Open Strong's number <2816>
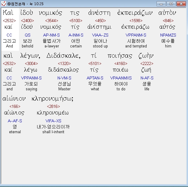This screenshot has width=188, height=187. click(x=53, y=106)
